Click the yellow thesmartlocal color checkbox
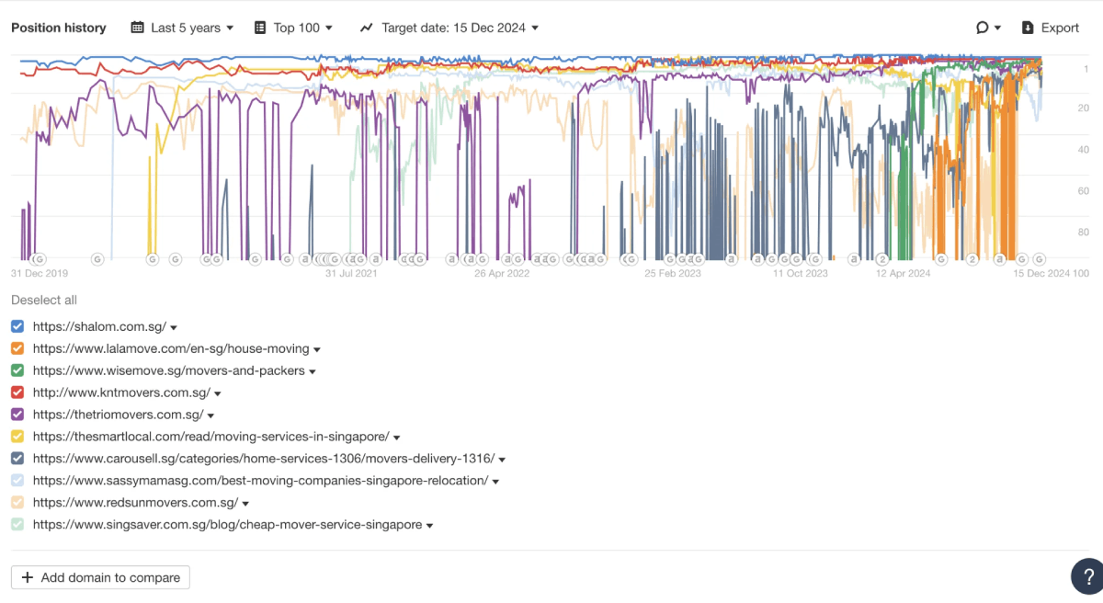 17,437
